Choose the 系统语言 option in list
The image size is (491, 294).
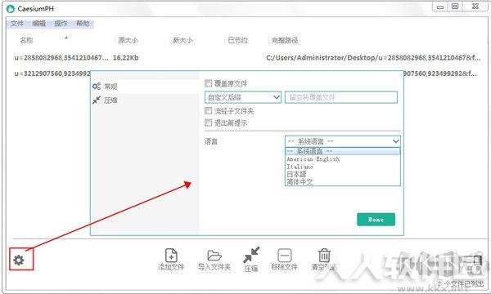pyautogui.click(x=343, y=151)
